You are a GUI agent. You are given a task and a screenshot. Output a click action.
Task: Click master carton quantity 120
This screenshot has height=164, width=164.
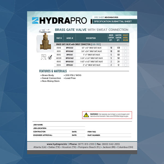click(118, 48)
